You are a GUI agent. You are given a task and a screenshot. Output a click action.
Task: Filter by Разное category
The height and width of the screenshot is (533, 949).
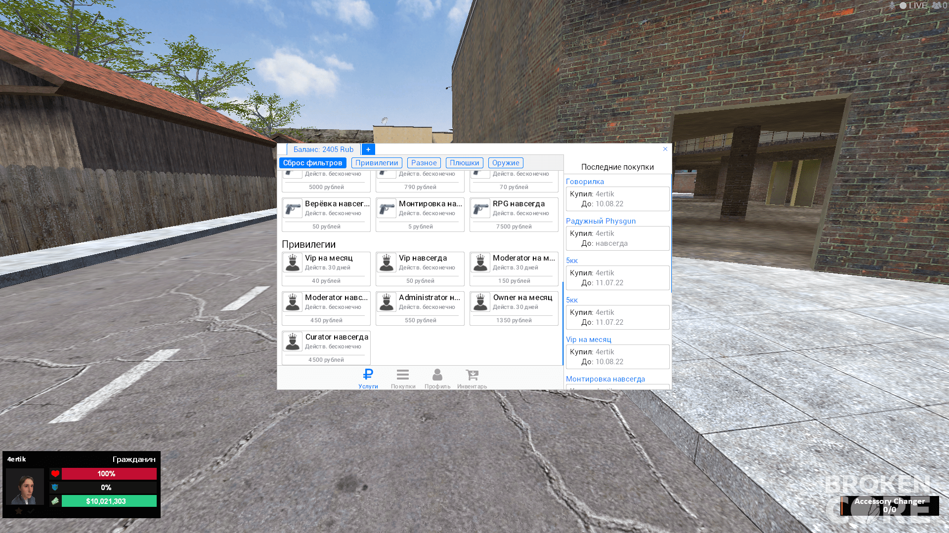point(424,163)
